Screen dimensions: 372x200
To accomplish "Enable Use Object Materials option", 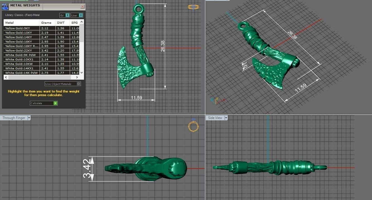I will point(78,84).
